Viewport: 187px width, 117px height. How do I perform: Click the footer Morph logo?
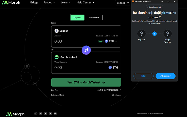pos(15,114)
